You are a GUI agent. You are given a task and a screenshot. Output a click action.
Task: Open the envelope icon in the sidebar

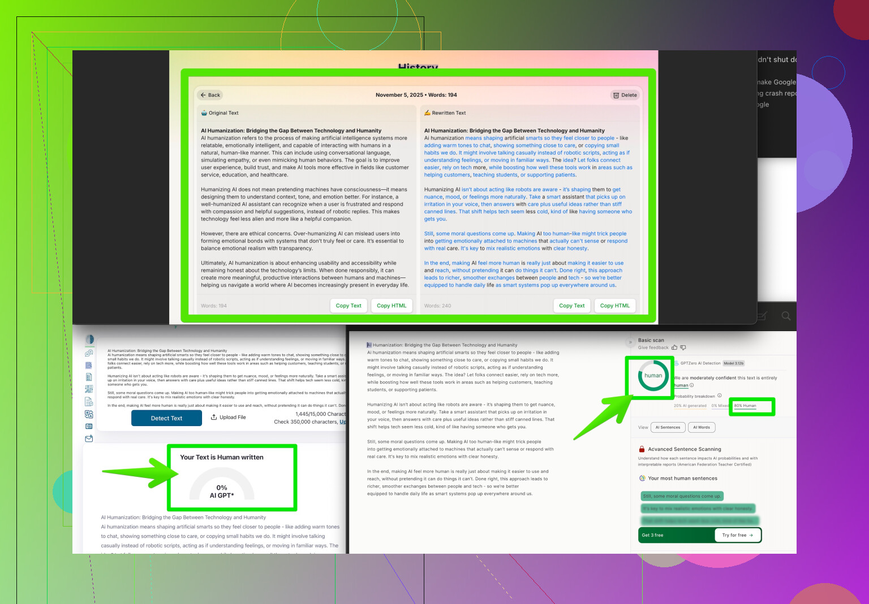click(x=89, y=438)
